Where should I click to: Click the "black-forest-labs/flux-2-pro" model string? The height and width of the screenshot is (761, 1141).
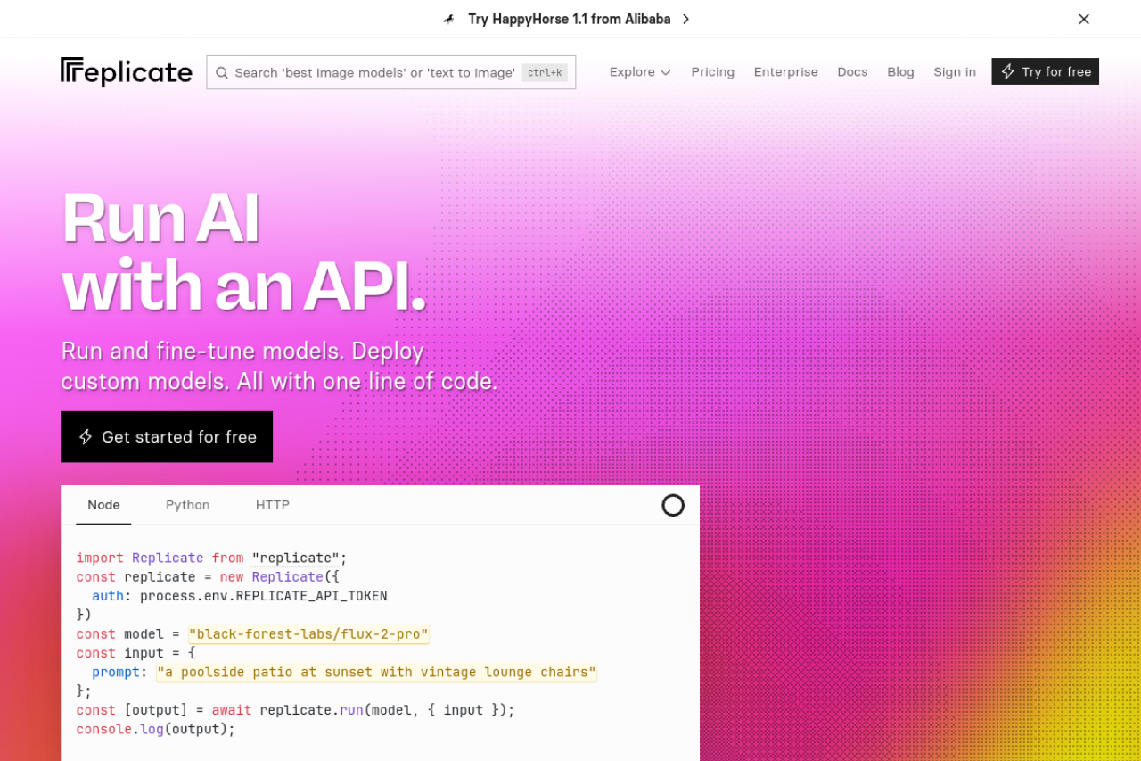point(308,634)
